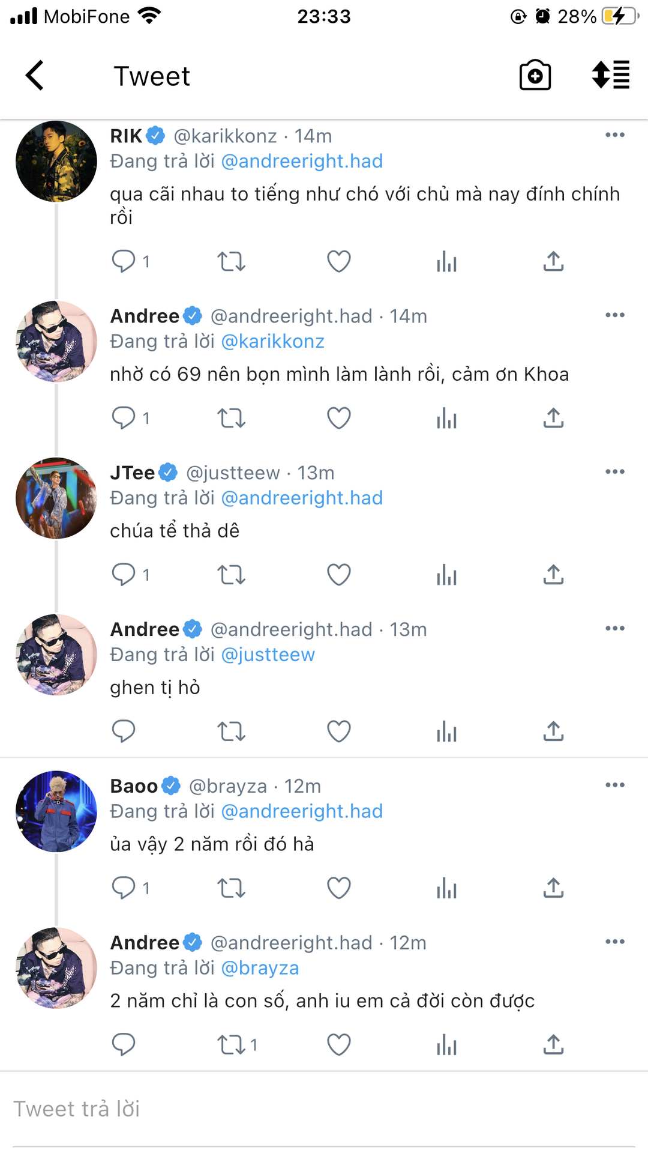Open three-dot menu on Baoo's tweet
The width and height of the screenshot is (648, 1153).
point(615,785)
